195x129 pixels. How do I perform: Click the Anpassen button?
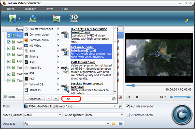click(x=34, y=99)
